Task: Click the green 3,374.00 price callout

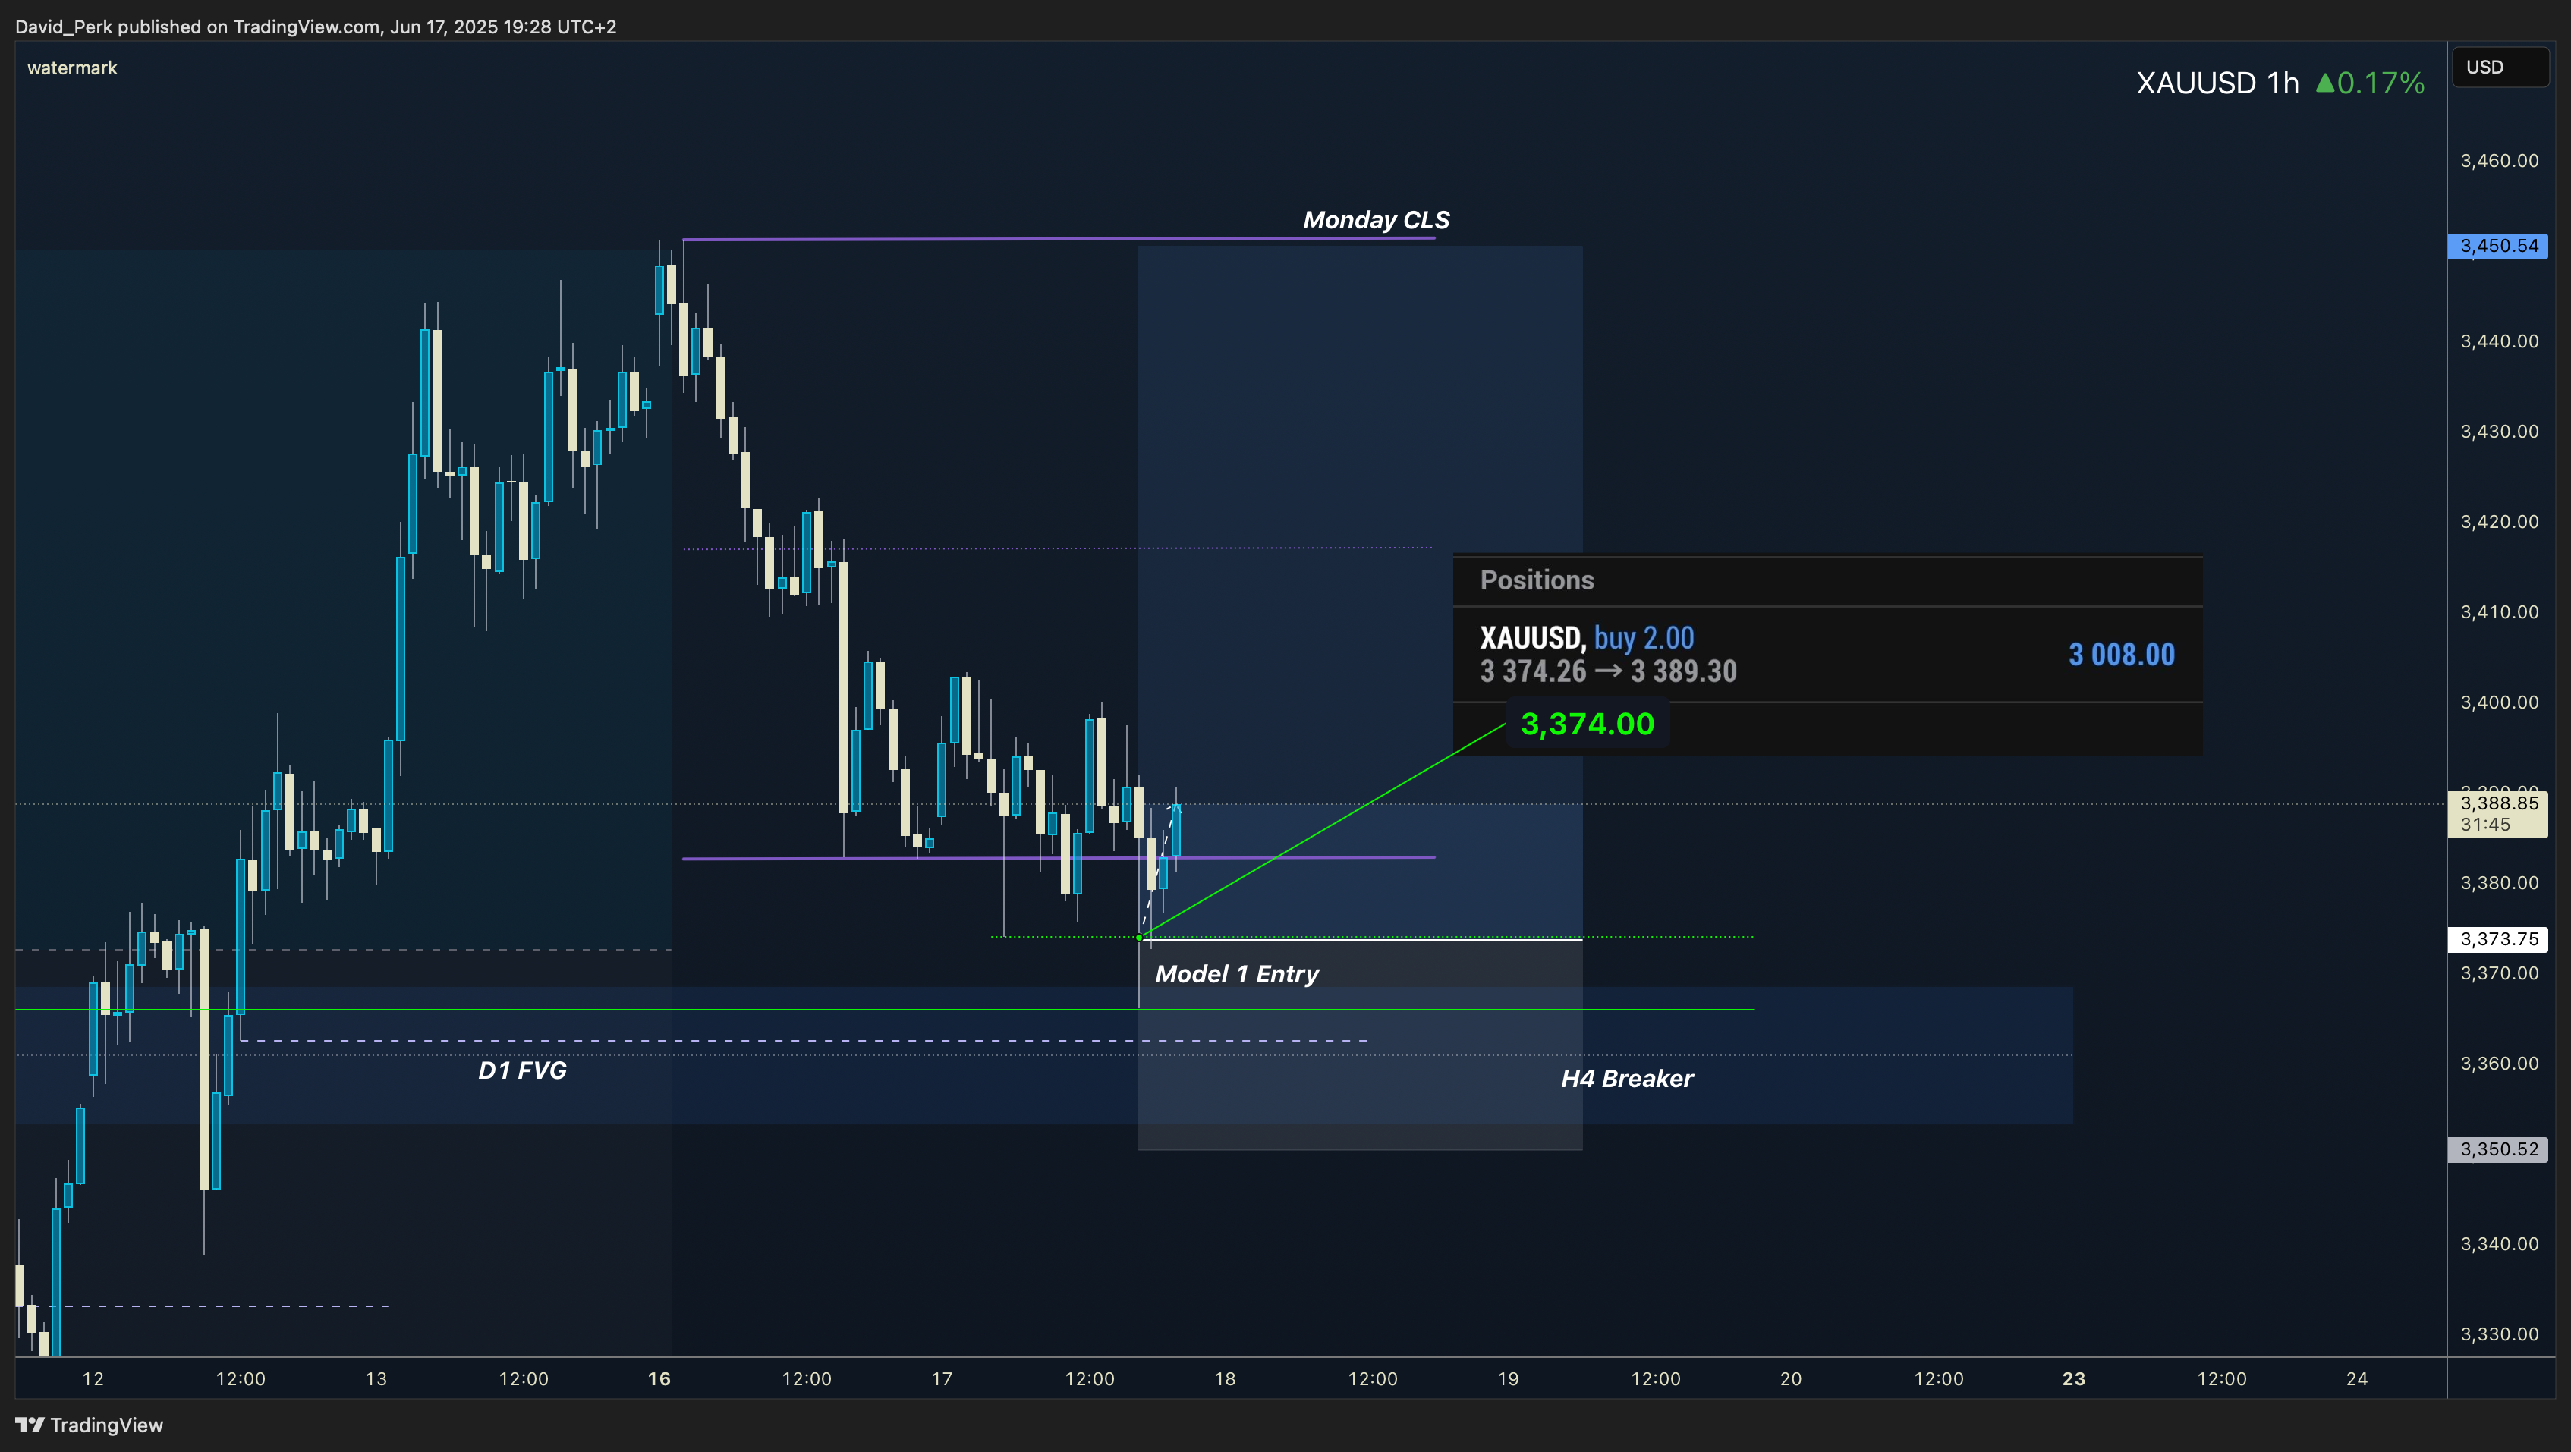Action: [1587, 724]
